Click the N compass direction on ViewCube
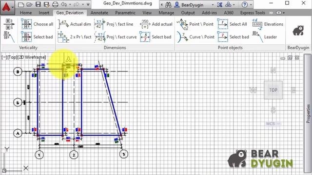The height and width of the screenshot is (175, 312). click(x=273, y=70)
